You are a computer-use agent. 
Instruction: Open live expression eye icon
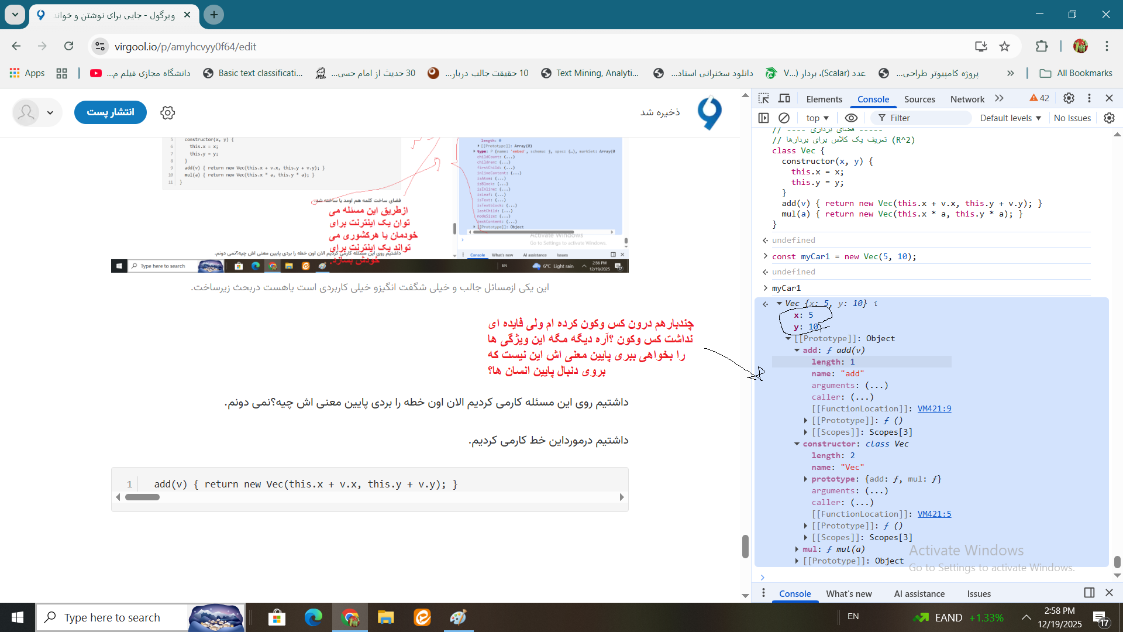pos(851,118)
